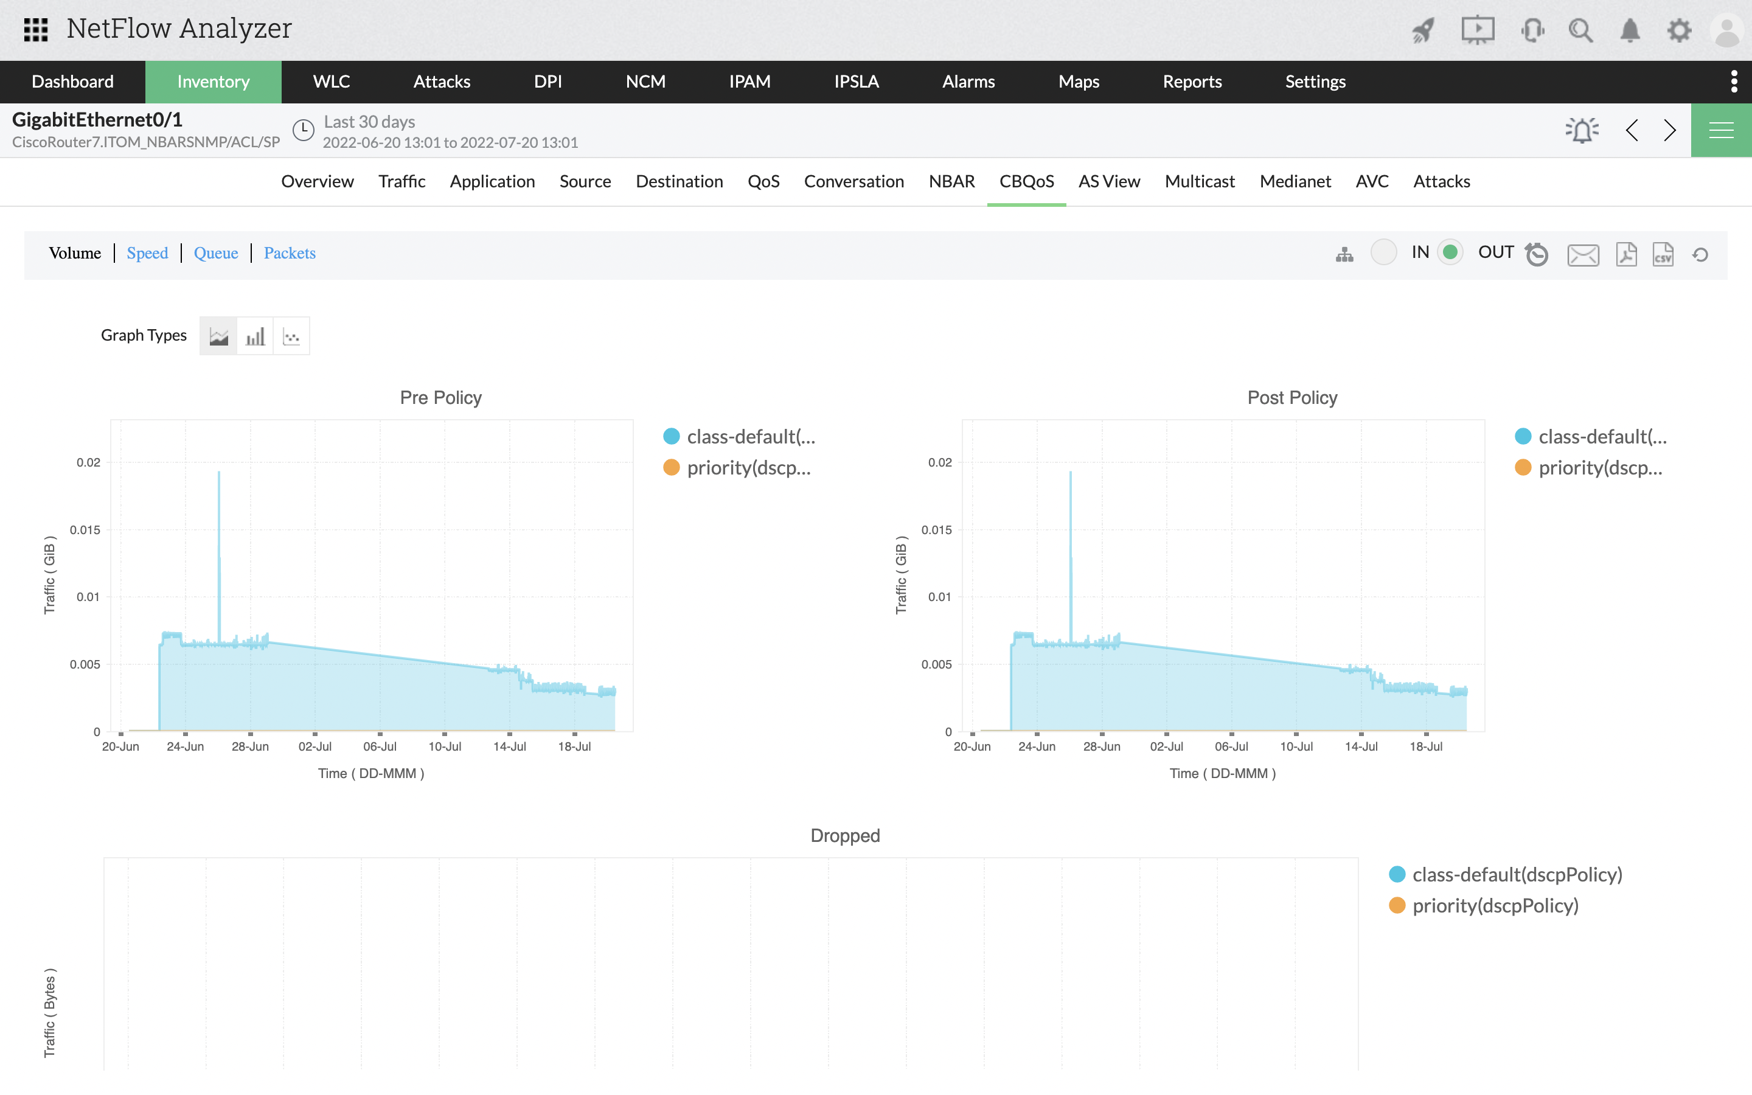Open the three-dot overflow menu
The image size is (1752, 1095).
(x=1733, y=81)
